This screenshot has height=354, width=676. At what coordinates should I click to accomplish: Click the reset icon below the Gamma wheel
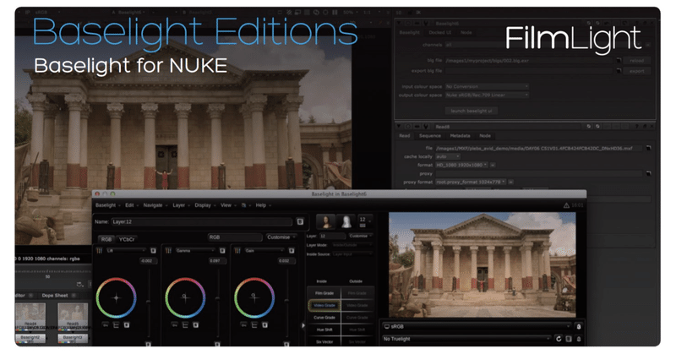click(195, 325)
